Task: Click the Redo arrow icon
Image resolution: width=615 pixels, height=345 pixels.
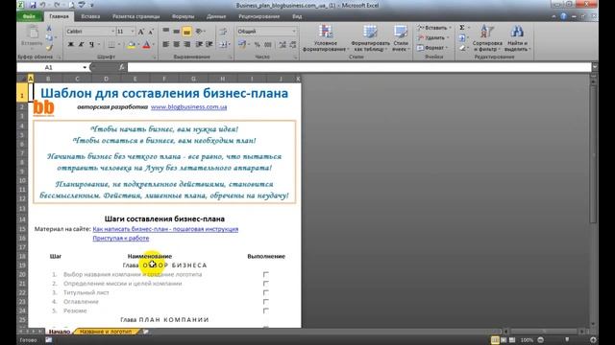Action: pos(58,5)
